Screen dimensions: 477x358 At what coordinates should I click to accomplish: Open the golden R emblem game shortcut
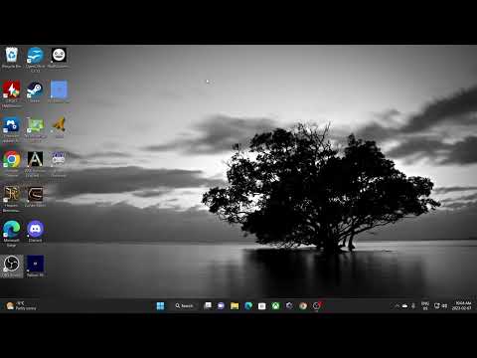(12, 199)
